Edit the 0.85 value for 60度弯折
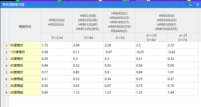201x107 pixels. (88, 72)
